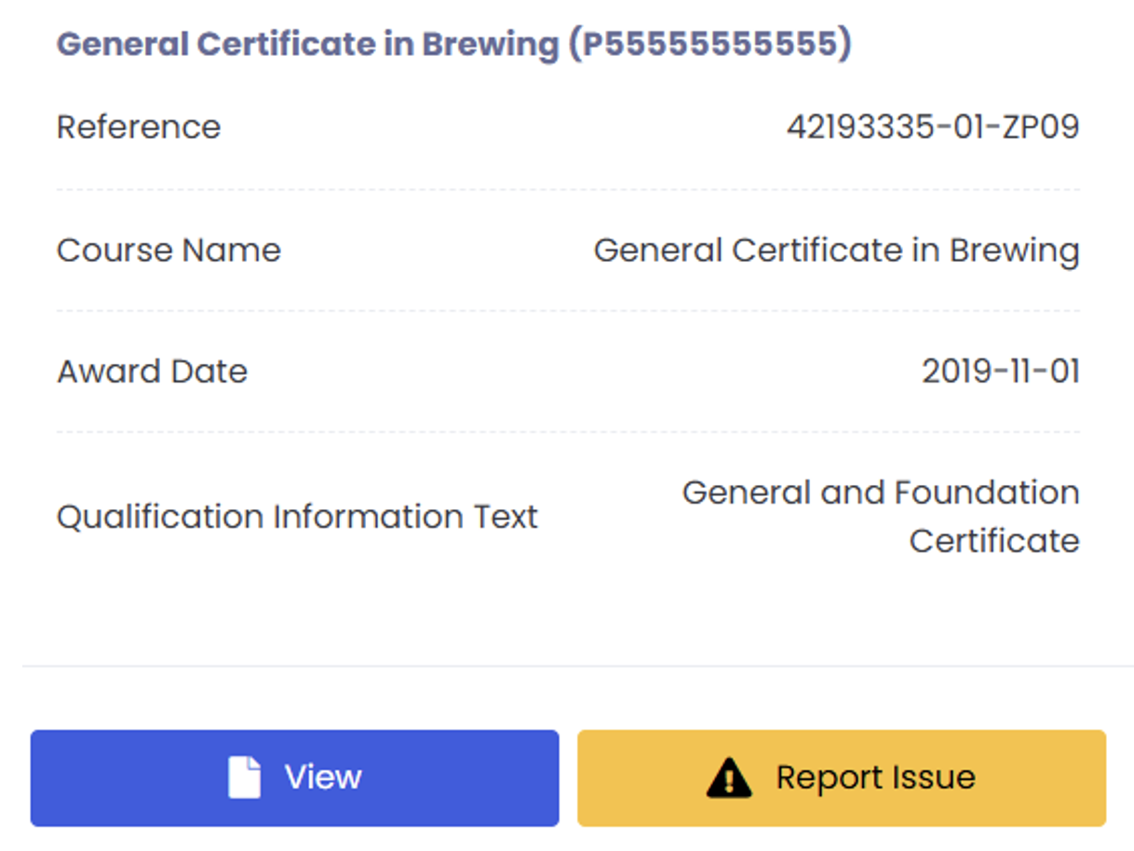Click the Course Name field label
The height and width of the screenshot is (851, 1134).
[169, 250]
